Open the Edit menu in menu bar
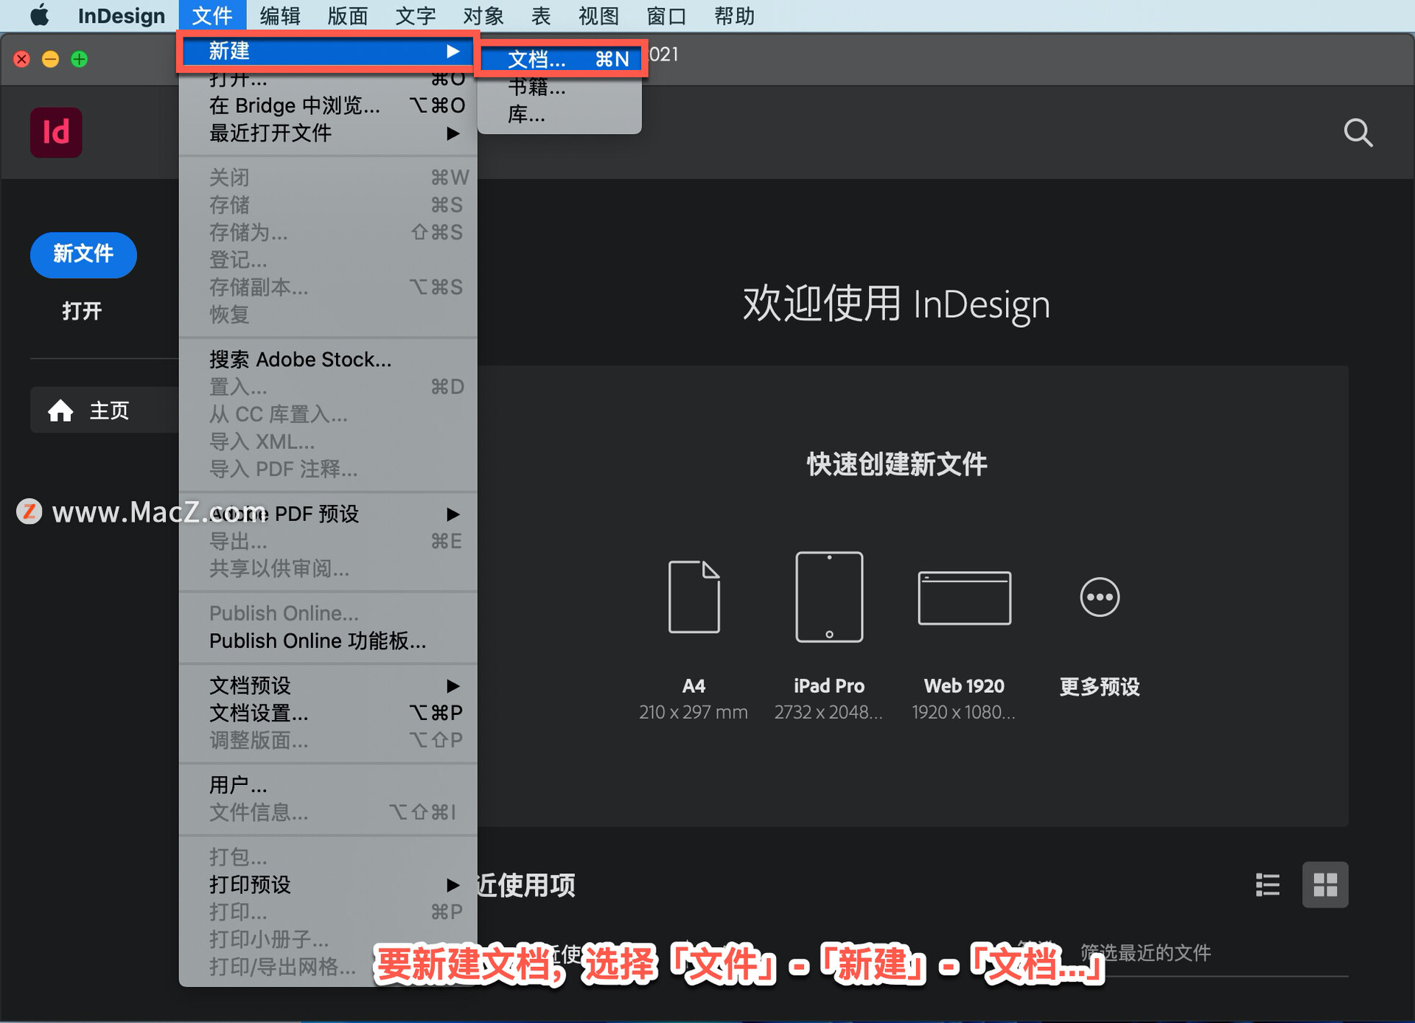Screen dimensions: 1415x1023 (280, 15)
